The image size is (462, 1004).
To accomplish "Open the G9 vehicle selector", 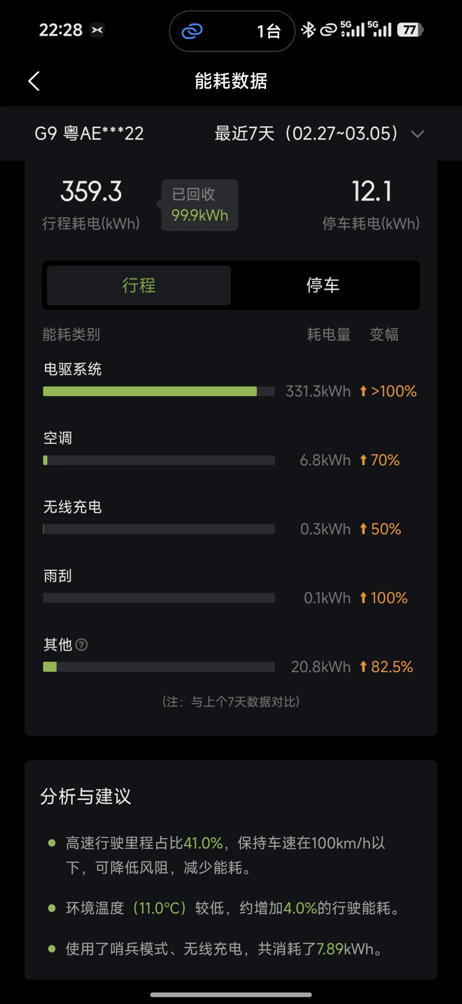I will 89,134.
